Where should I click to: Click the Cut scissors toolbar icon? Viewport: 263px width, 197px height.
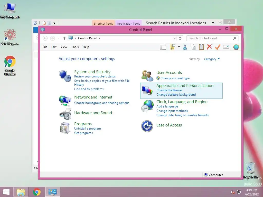point(185,47)
